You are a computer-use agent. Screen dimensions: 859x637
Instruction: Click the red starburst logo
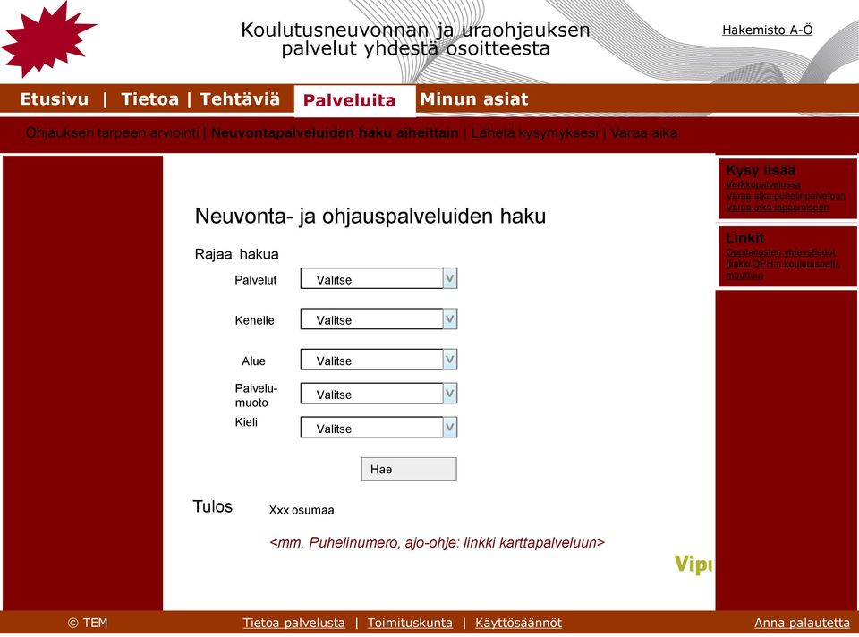47,38
